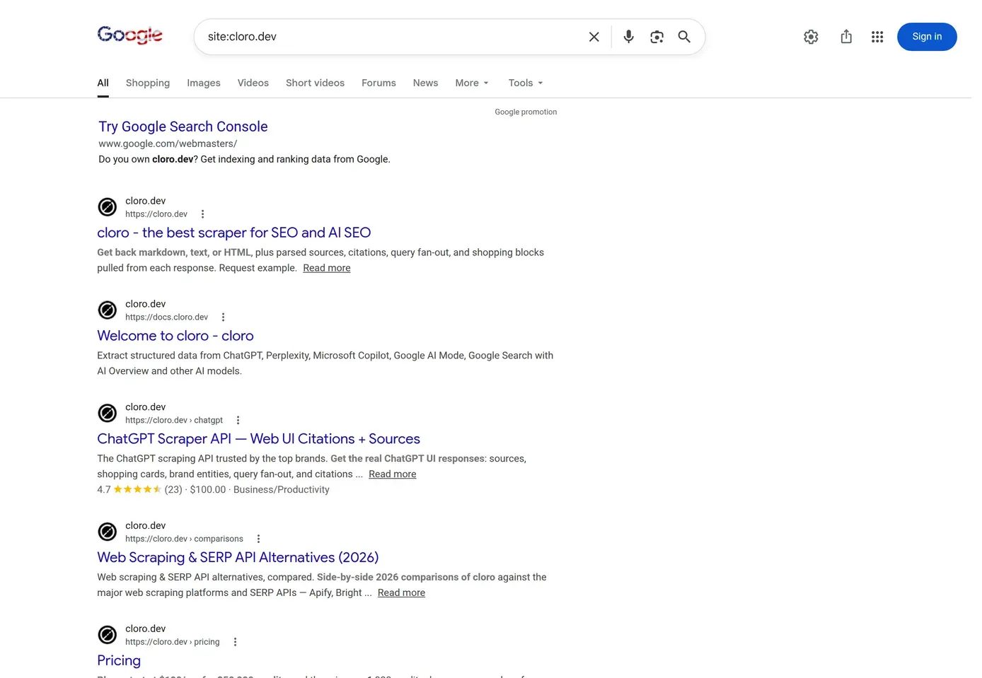Click the 'Google promotion' label
The width and height of the screenshot is (982, 678).
(x=526, y=112)
